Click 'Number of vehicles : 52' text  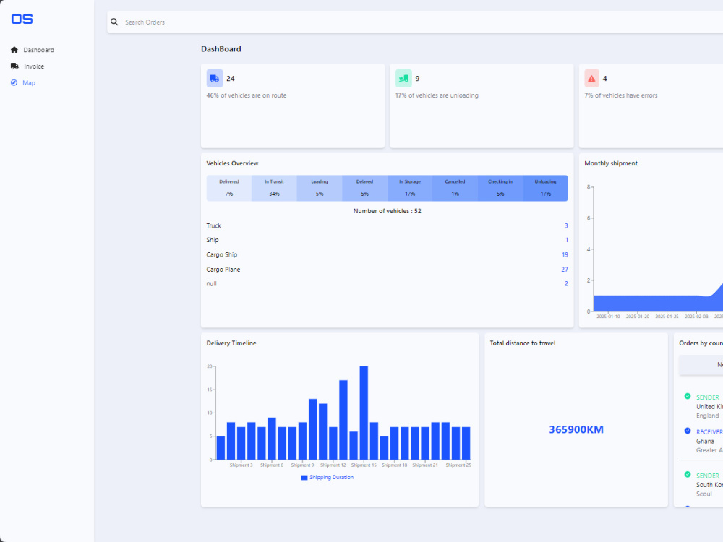click(388, 211)
